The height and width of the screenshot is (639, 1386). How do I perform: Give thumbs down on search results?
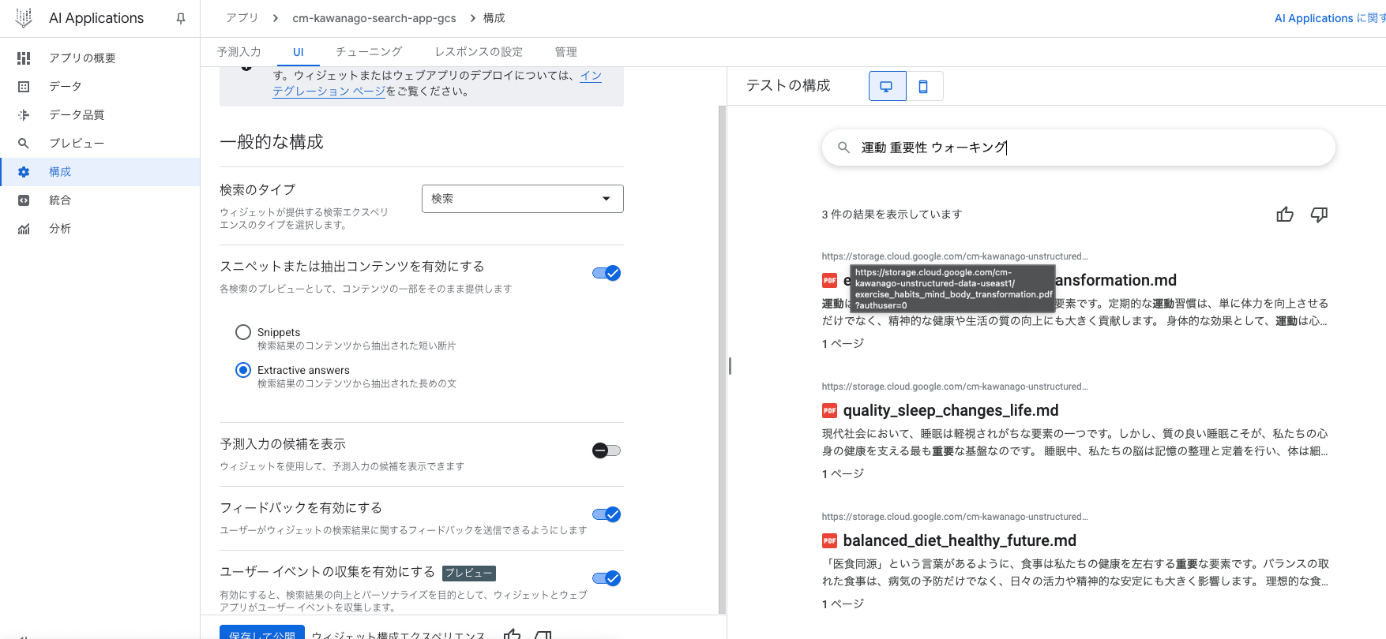1319,215
